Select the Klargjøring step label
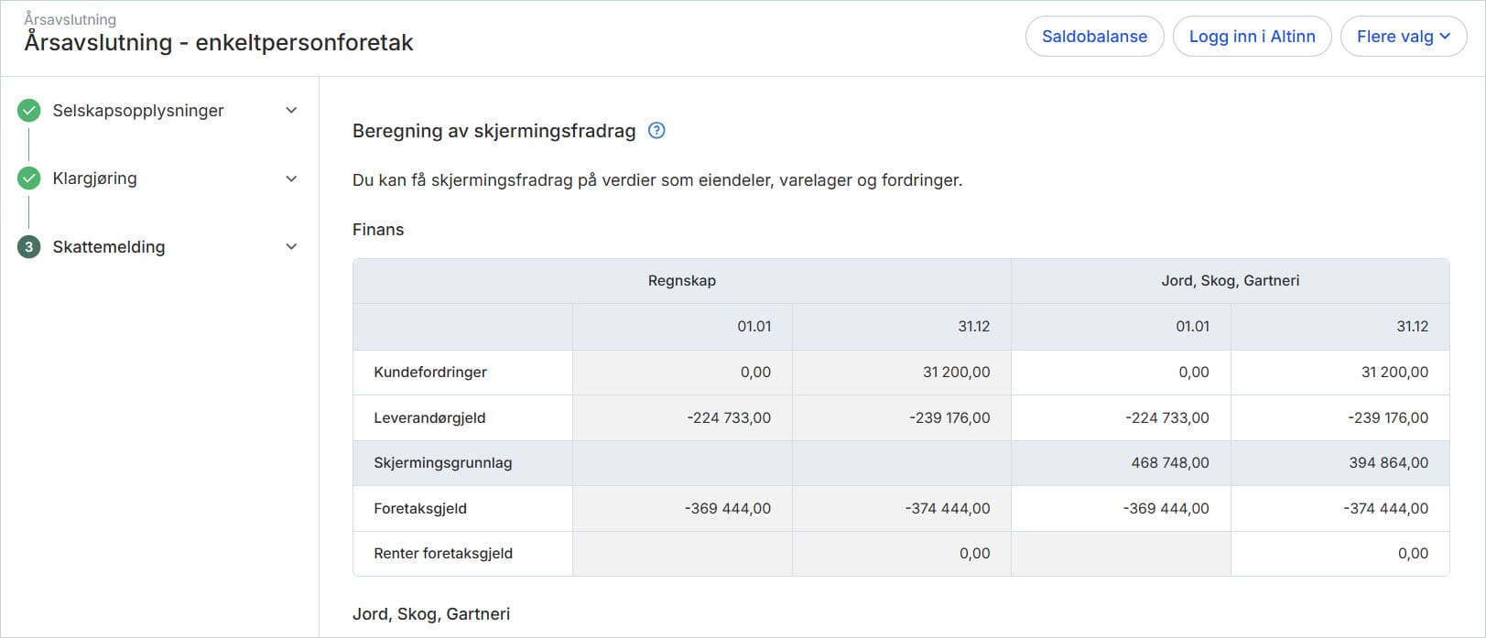The height and width of the screenshot is (638, 1486). pyautogui.click(x=94, y=178)
